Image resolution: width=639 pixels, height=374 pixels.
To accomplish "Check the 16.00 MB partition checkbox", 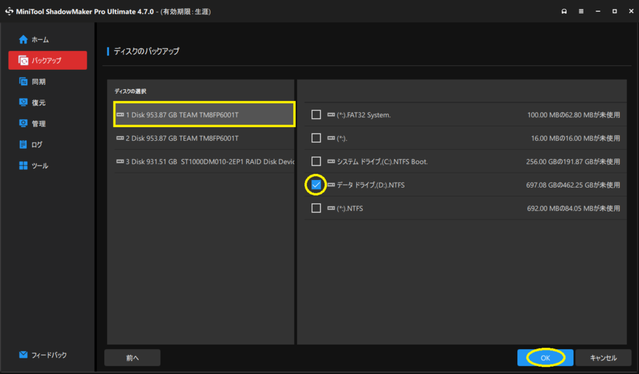I will click(x=316, y=138).
